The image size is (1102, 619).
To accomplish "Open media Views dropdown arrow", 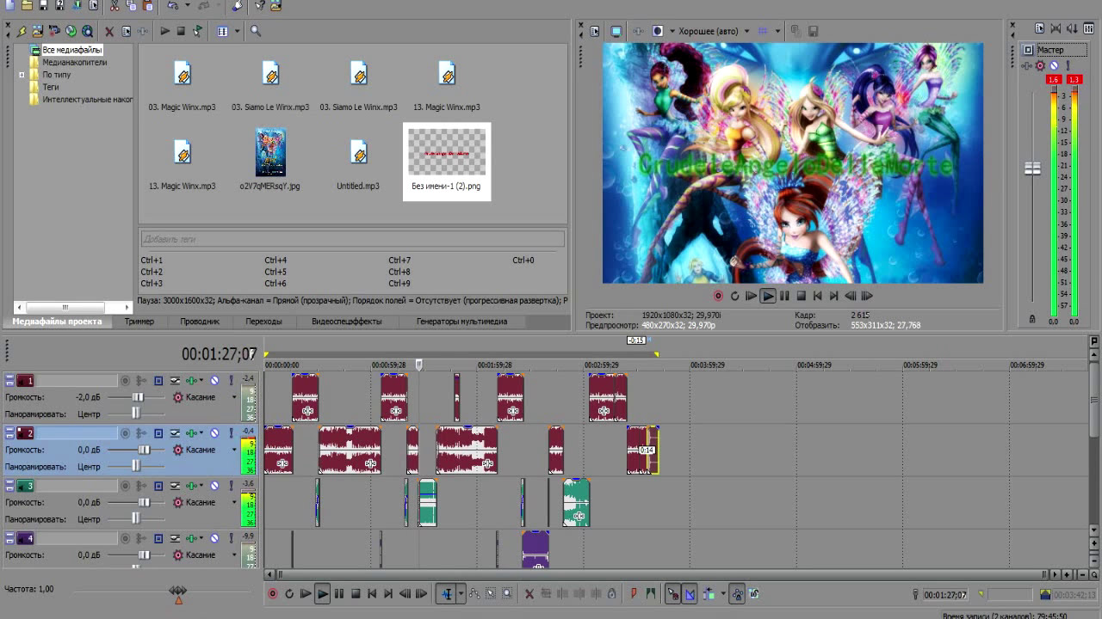I will 237,31.
